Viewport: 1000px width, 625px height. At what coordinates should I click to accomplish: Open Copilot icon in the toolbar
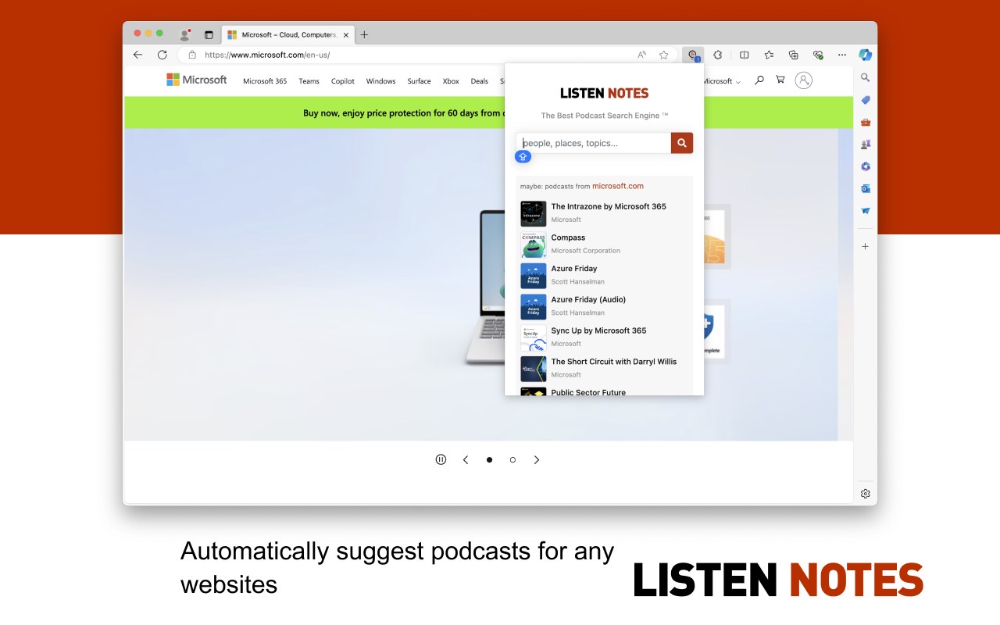click(865, 55)
